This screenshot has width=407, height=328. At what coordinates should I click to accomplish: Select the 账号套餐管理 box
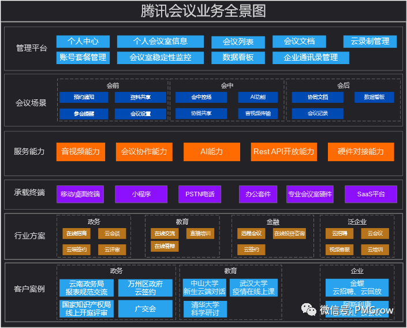pos(83,58)
